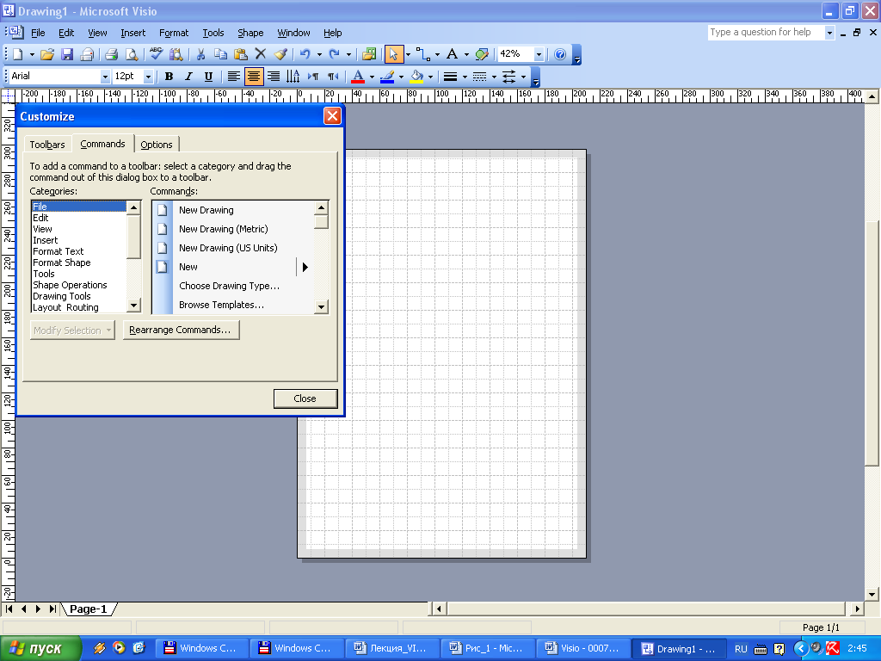Click the Paste clipboard icon
Screen dimensions: 881x661
(241, 54)
